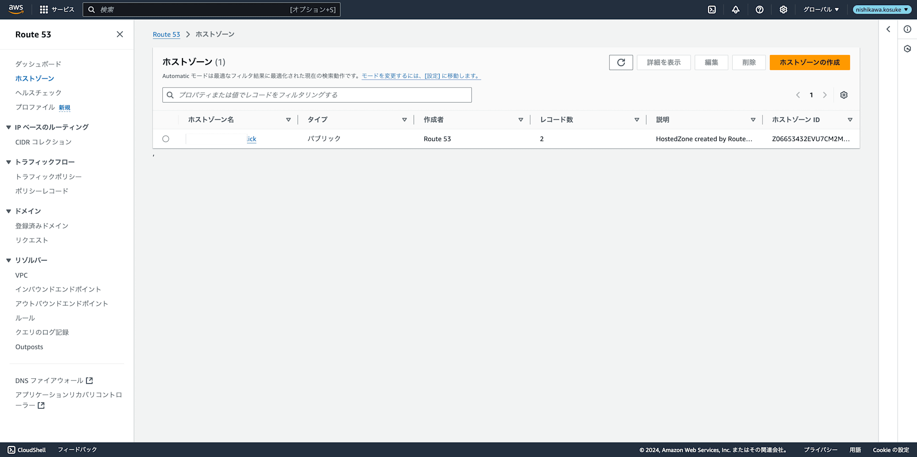This screenshot has width=917, height=457.
Task: Click the top AWS search field
Action: (x=211, y=10)
